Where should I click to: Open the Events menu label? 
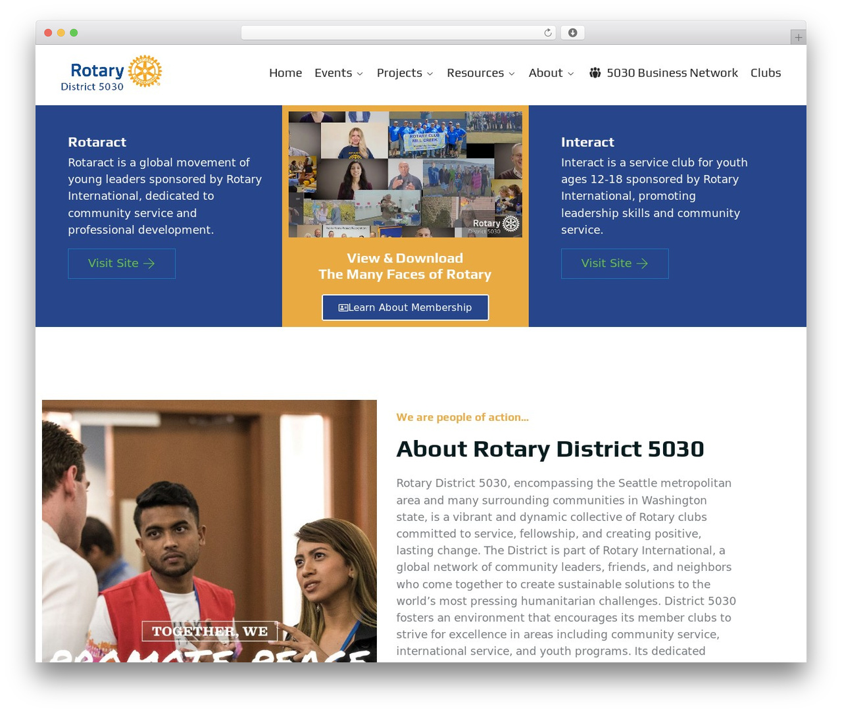click(334, 73)
